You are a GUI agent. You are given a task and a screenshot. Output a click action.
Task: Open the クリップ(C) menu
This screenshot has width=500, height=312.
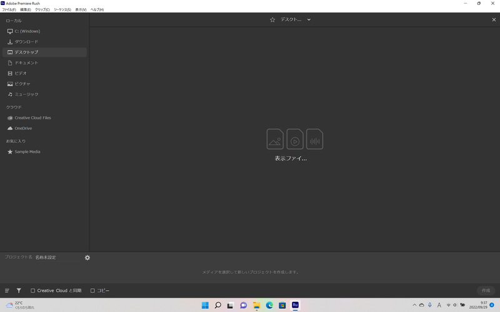click(42, 9)
